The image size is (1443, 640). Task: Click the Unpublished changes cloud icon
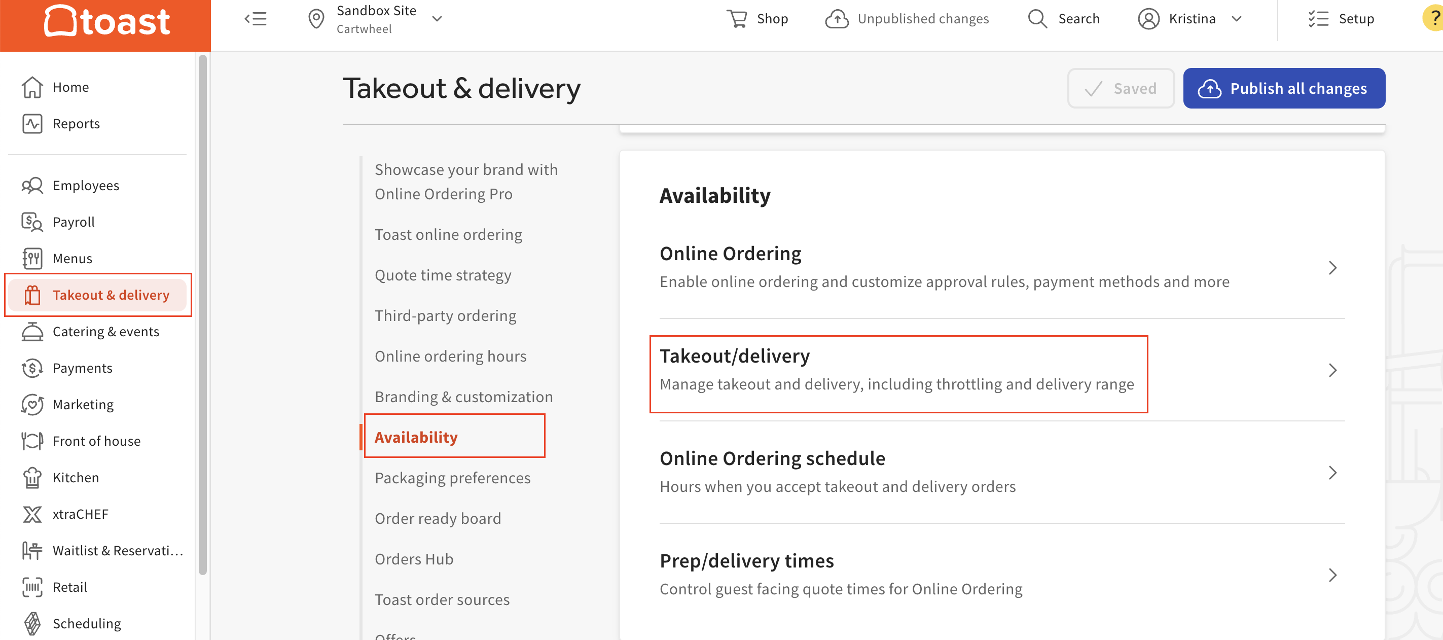[837, 18]
